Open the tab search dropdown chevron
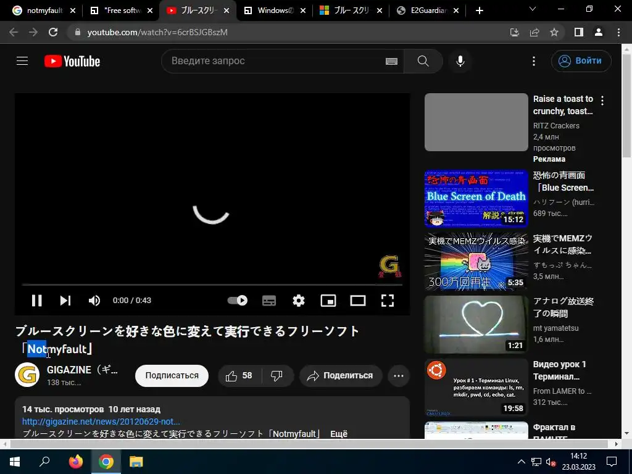 [x=533, y=9]
